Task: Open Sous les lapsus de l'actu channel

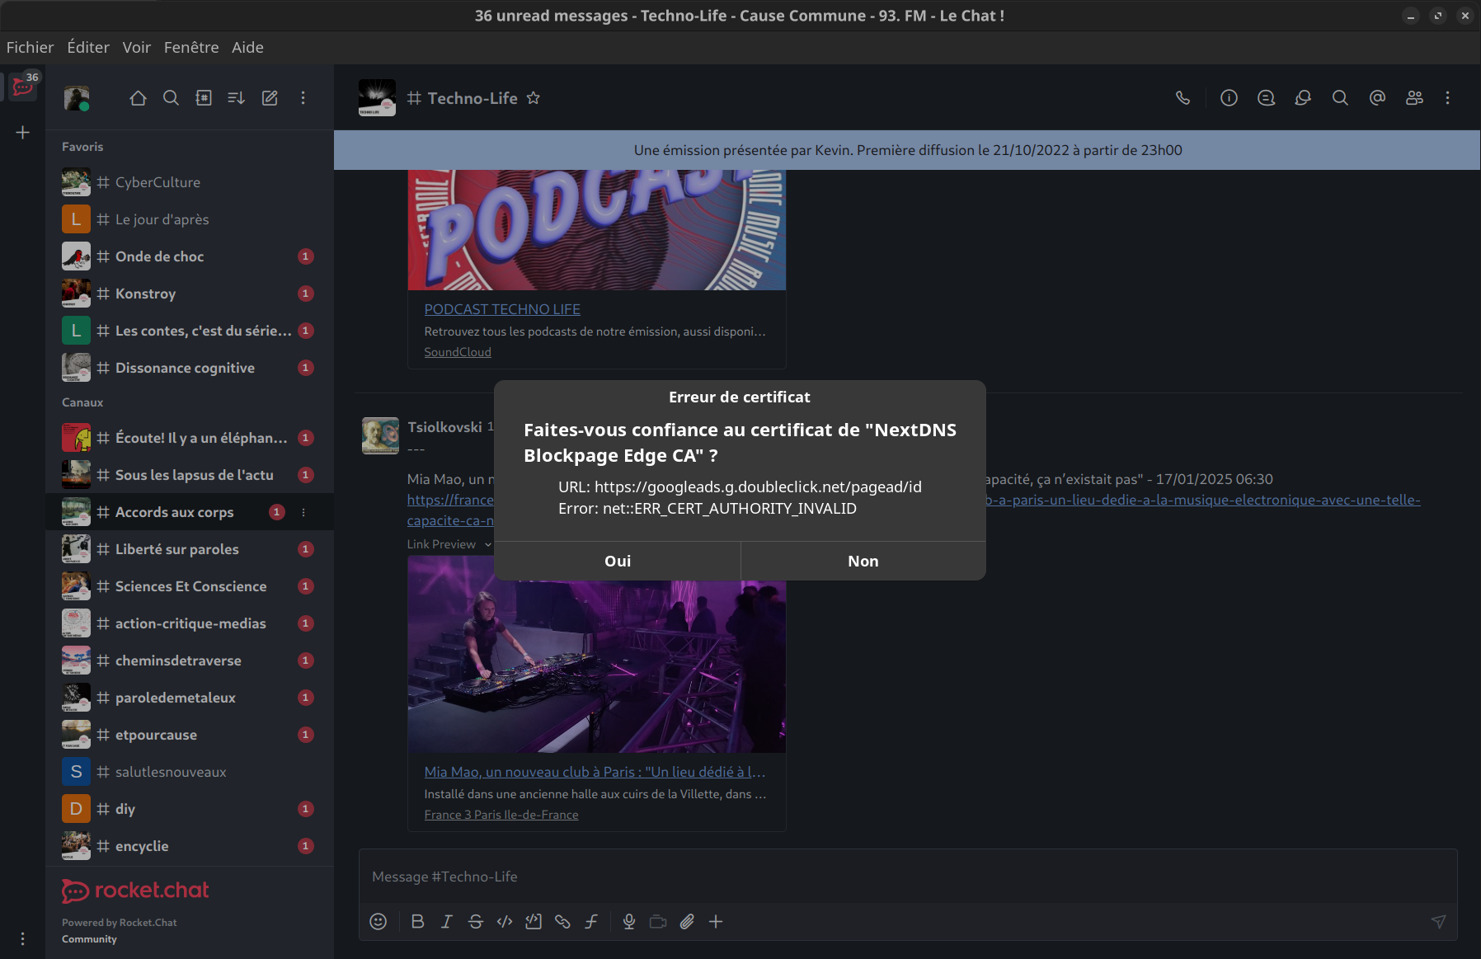Action: 190,475
